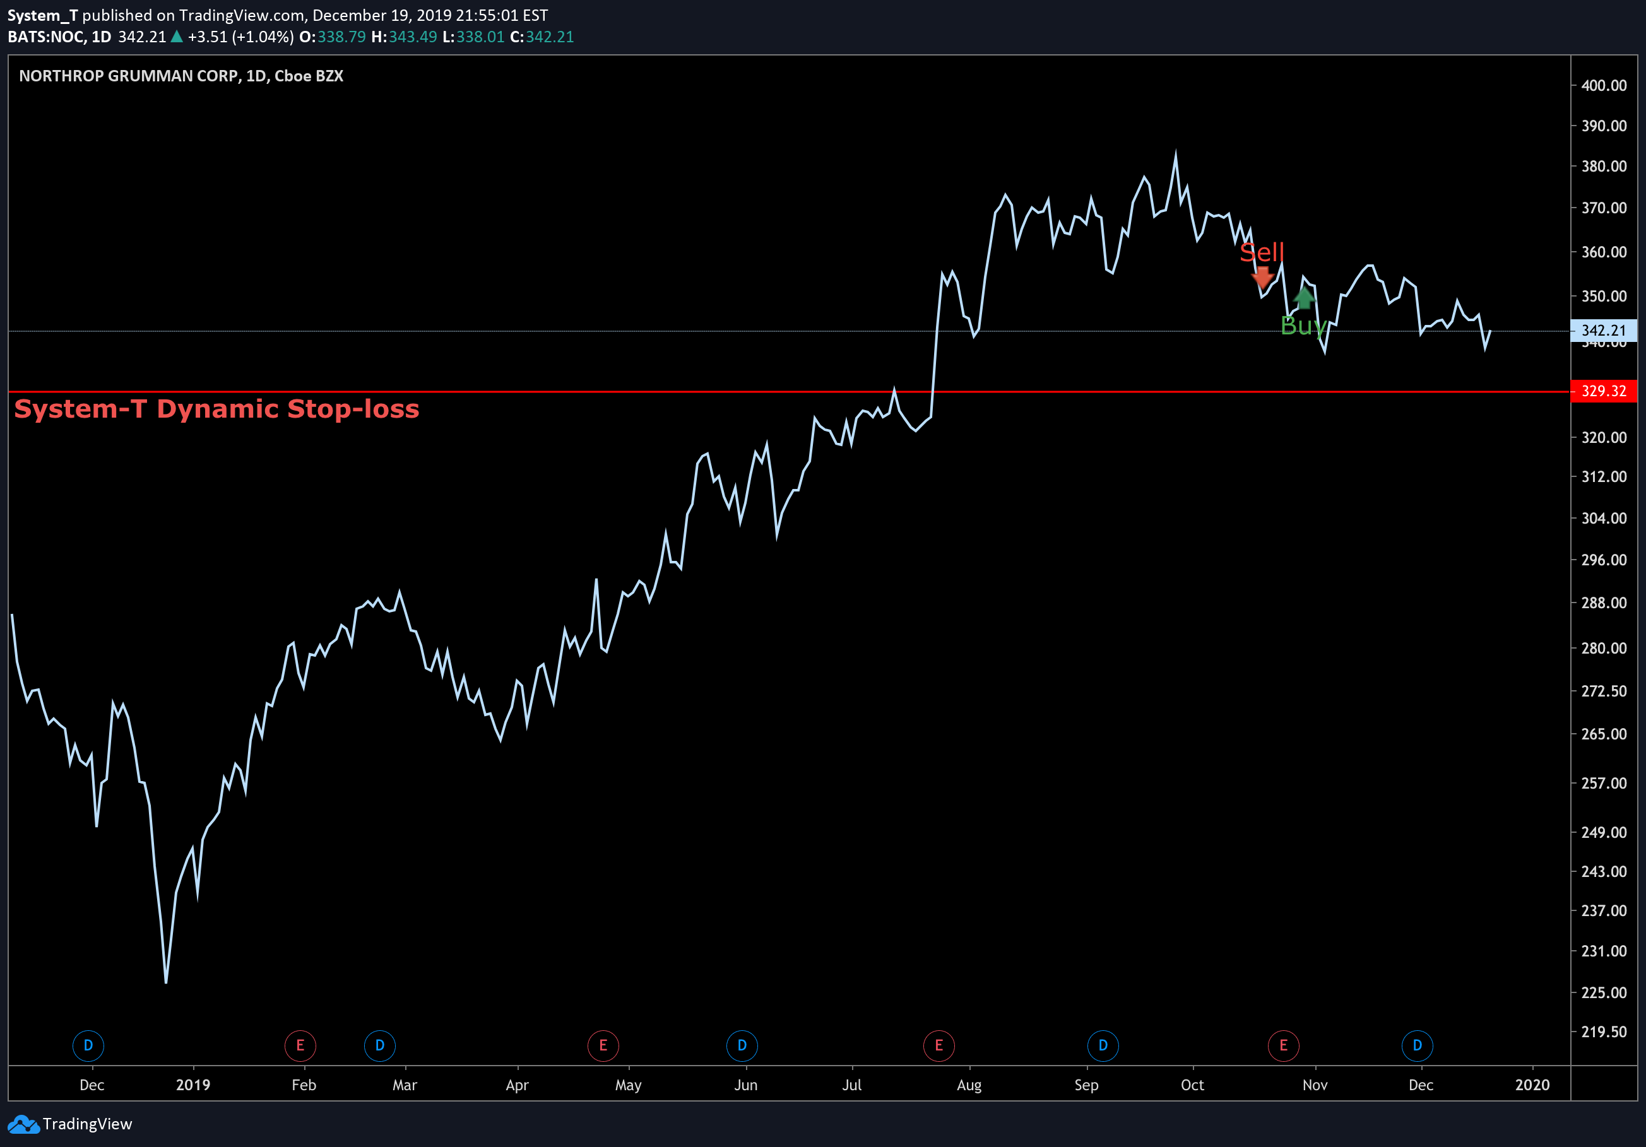
Task: Click the System_T author name
Action: tap(42, 15)
